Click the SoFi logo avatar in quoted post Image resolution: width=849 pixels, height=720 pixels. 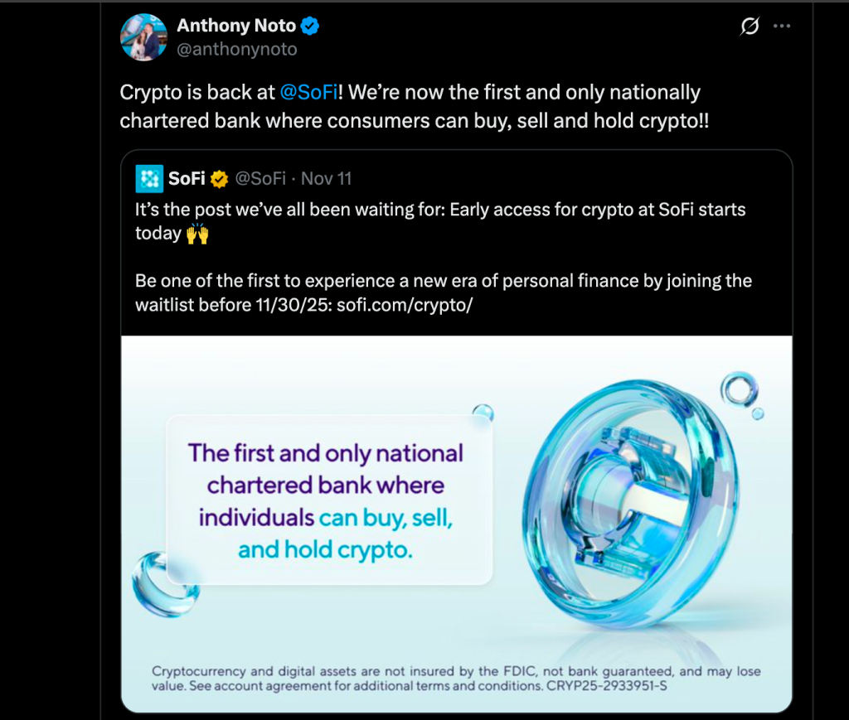tap(149, 178)
